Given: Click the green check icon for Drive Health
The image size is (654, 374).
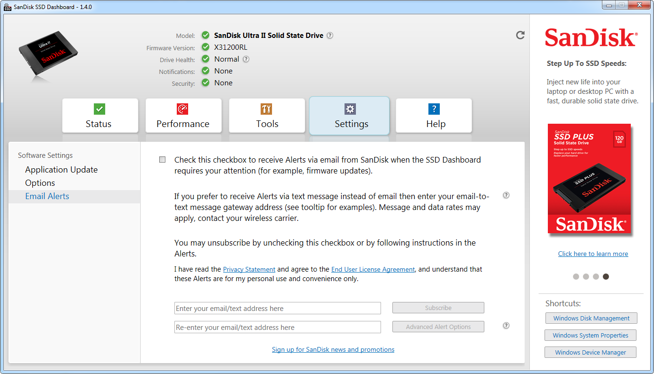Looking at the screenshot, I should (205, 59).
